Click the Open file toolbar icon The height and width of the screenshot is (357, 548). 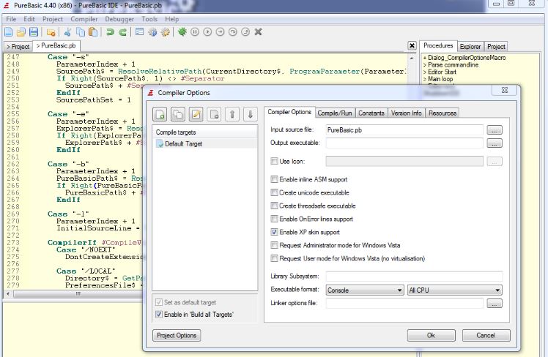pyautogui.click(x=21, y=32)
